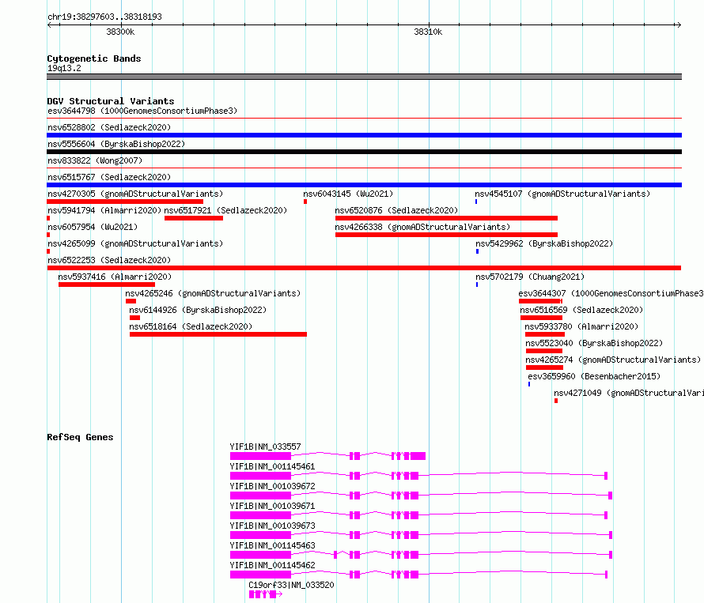Open transcript YIF1B|NM_001145462 label
The image size is (704, 603).
point(273,565)
